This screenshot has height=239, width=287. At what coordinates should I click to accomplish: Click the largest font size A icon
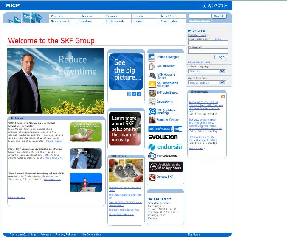pos(209,6)
